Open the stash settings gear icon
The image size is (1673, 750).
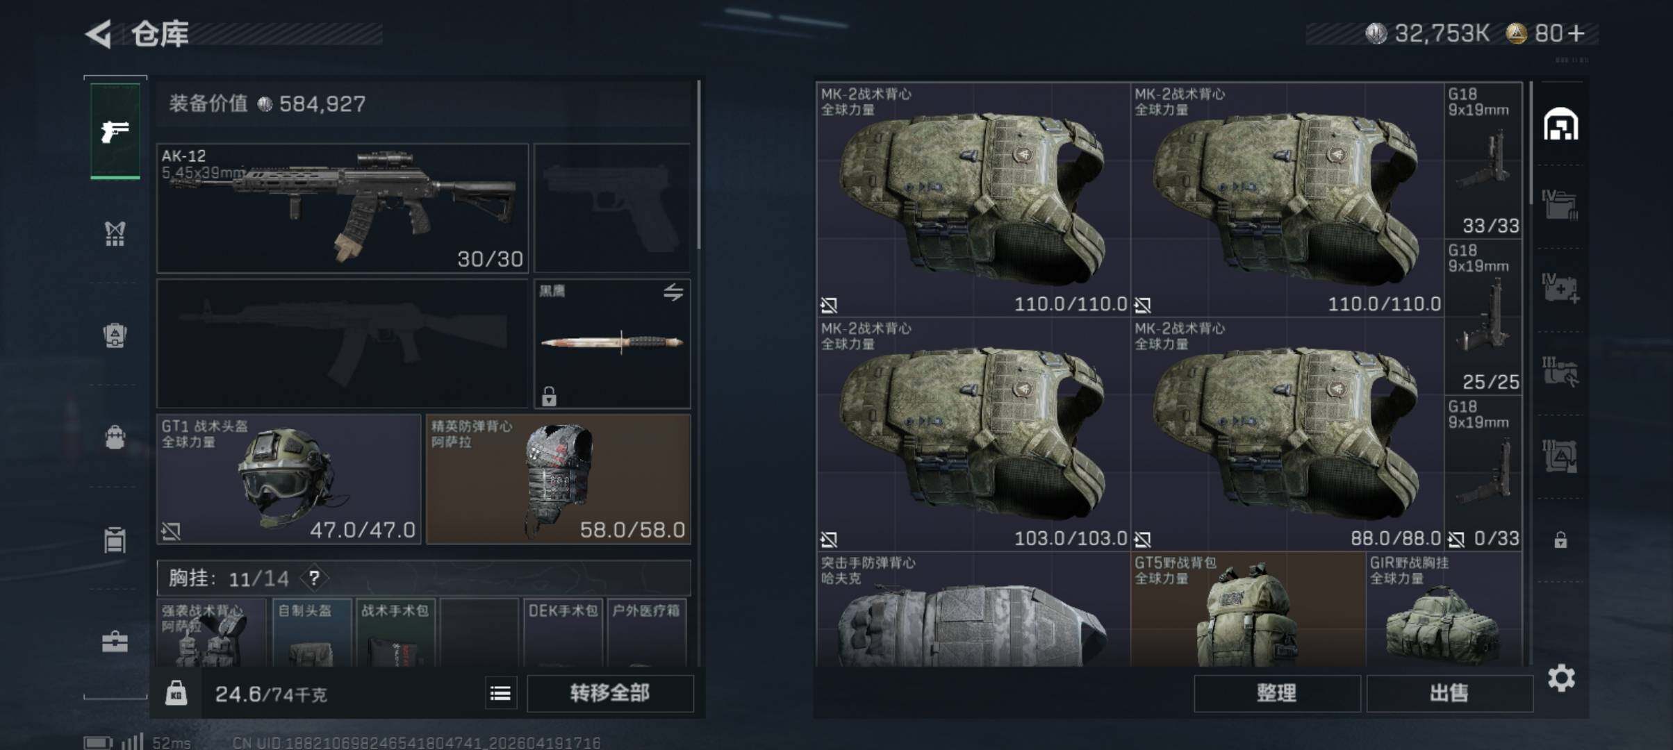pos(1561,678)
